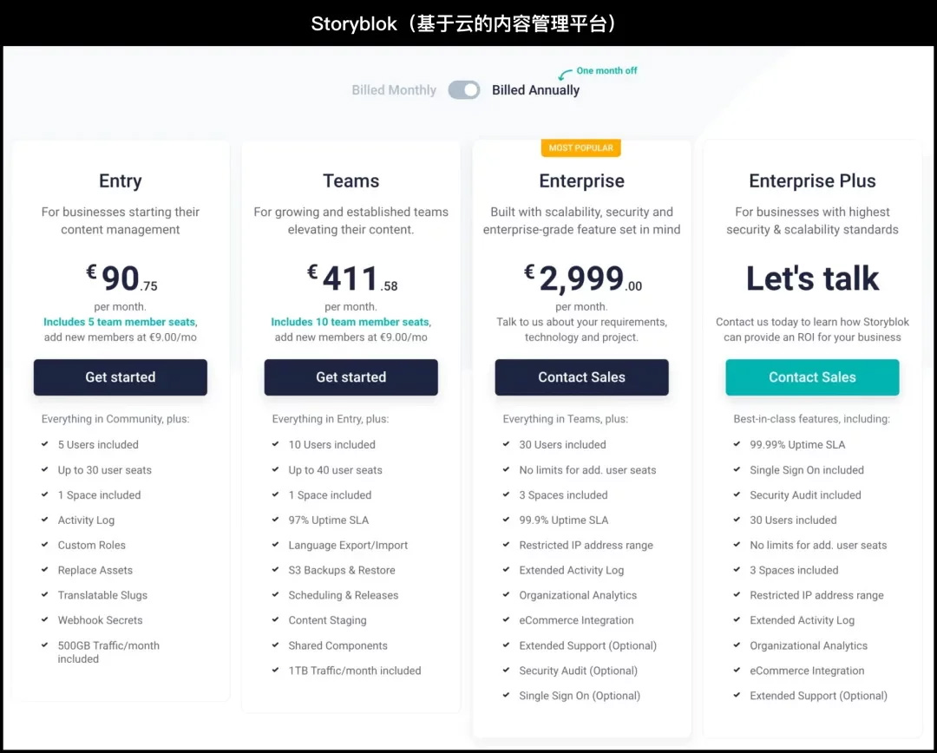This screenshot has width=937, height=753.
Task: Click the Teams plan heading
Action: (x=351, y=180)
